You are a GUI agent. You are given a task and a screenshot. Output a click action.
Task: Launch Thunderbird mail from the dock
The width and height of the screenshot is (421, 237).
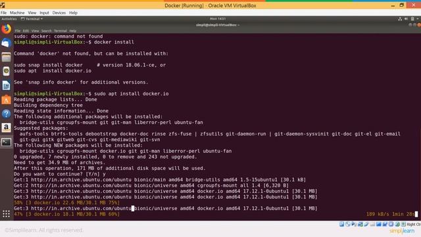tap(6, 43)
